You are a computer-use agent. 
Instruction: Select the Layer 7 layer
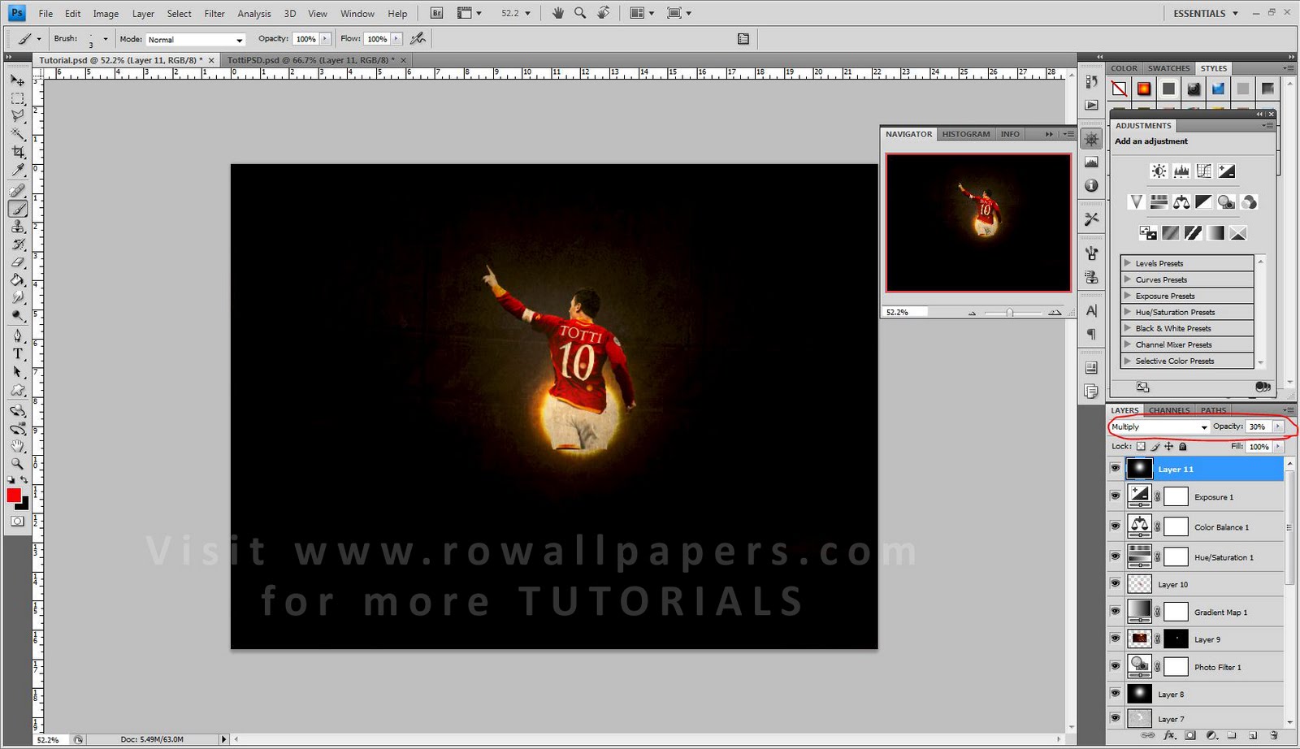(1203, 718)
